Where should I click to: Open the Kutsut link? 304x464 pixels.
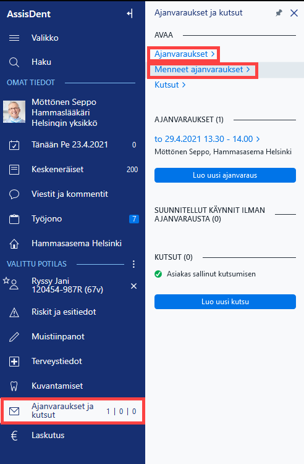166,85
